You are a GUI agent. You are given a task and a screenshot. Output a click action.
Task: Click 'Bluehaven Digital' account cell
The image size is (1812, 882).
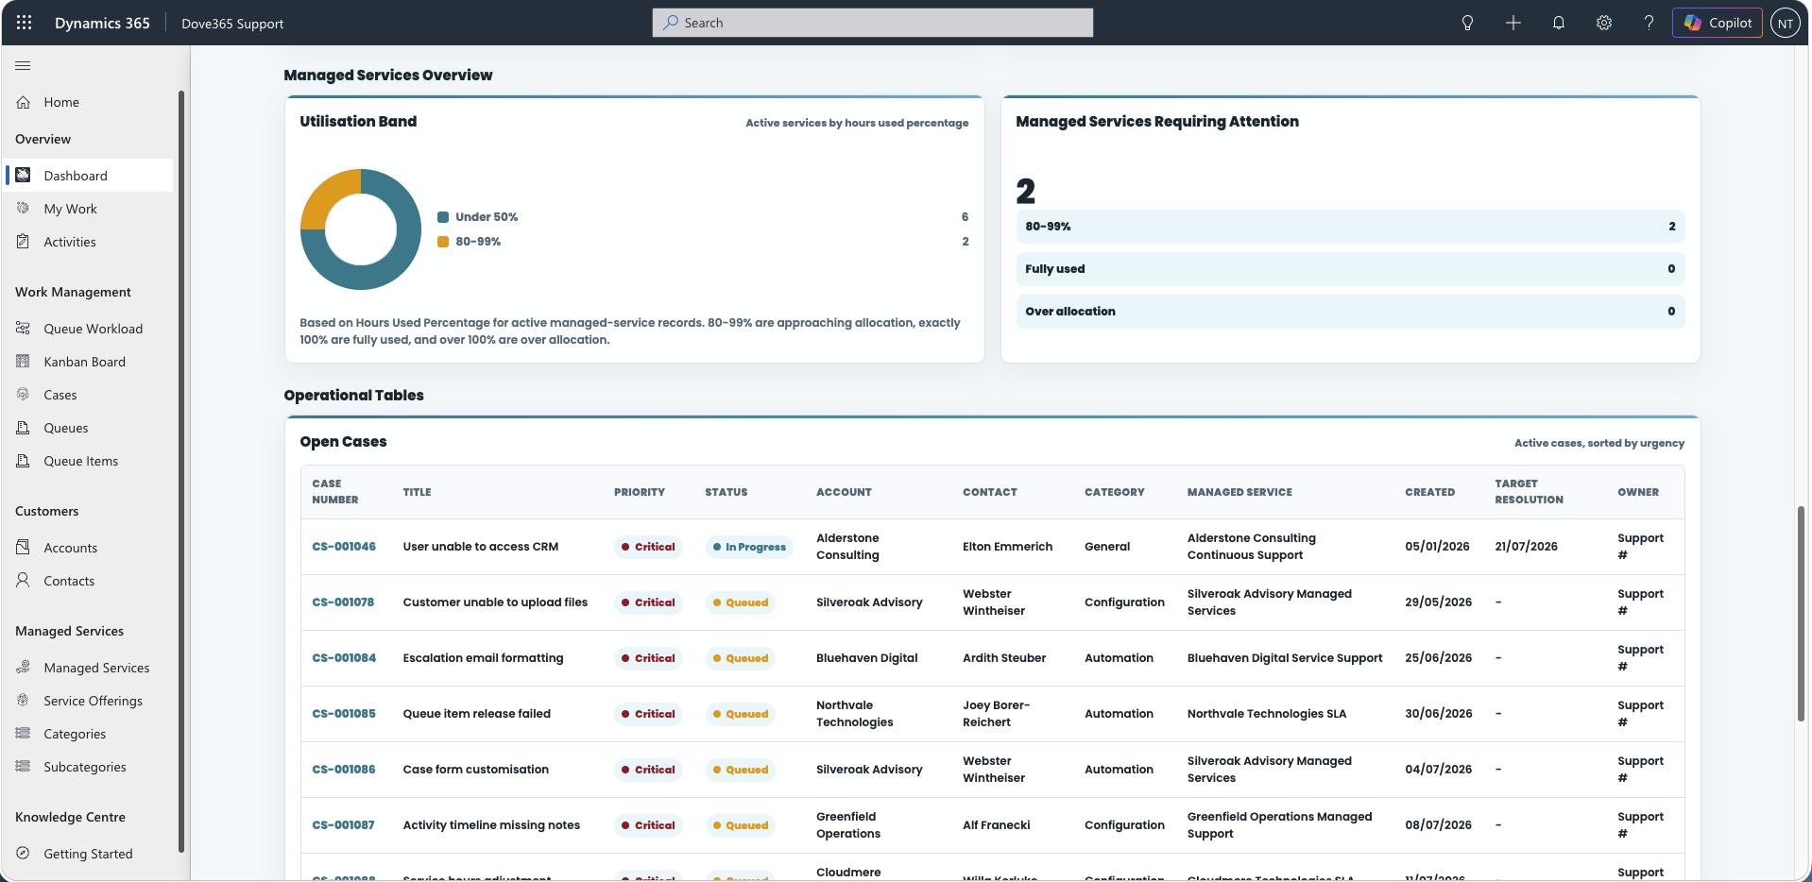(x=867, y=658)
